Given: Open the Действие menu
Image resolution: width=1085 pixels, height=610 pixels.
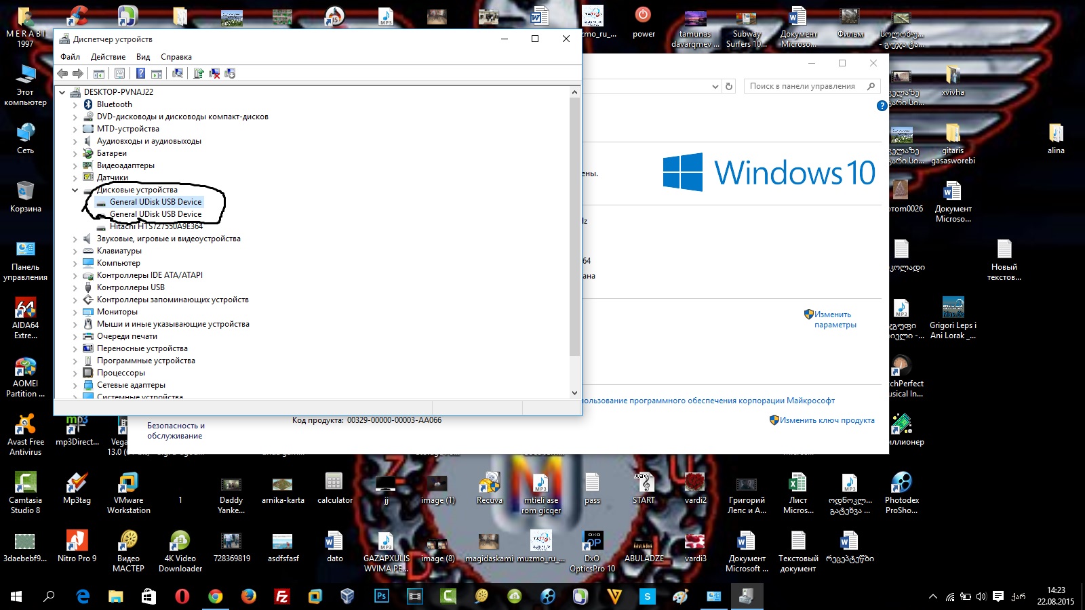Looking at the screenshot, I should (108, 57).
